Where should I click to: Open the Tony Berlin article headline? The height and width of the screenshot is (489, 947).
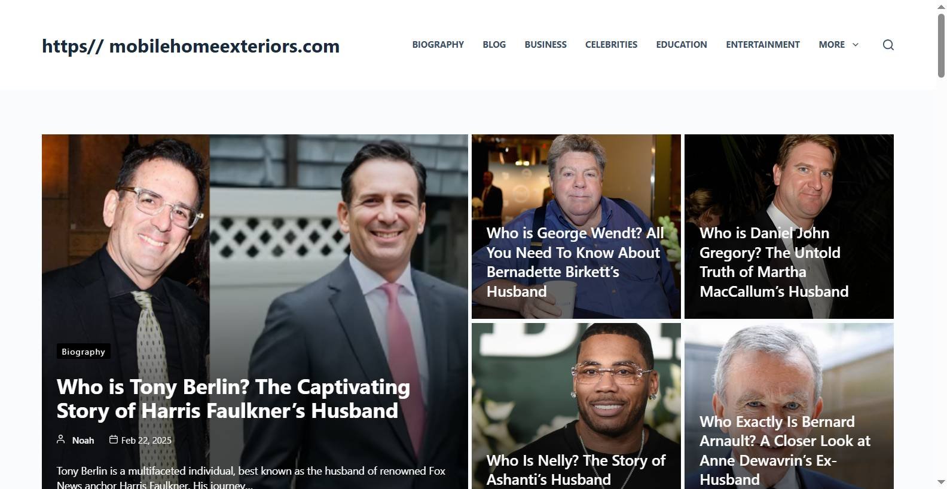pos(233,399)
